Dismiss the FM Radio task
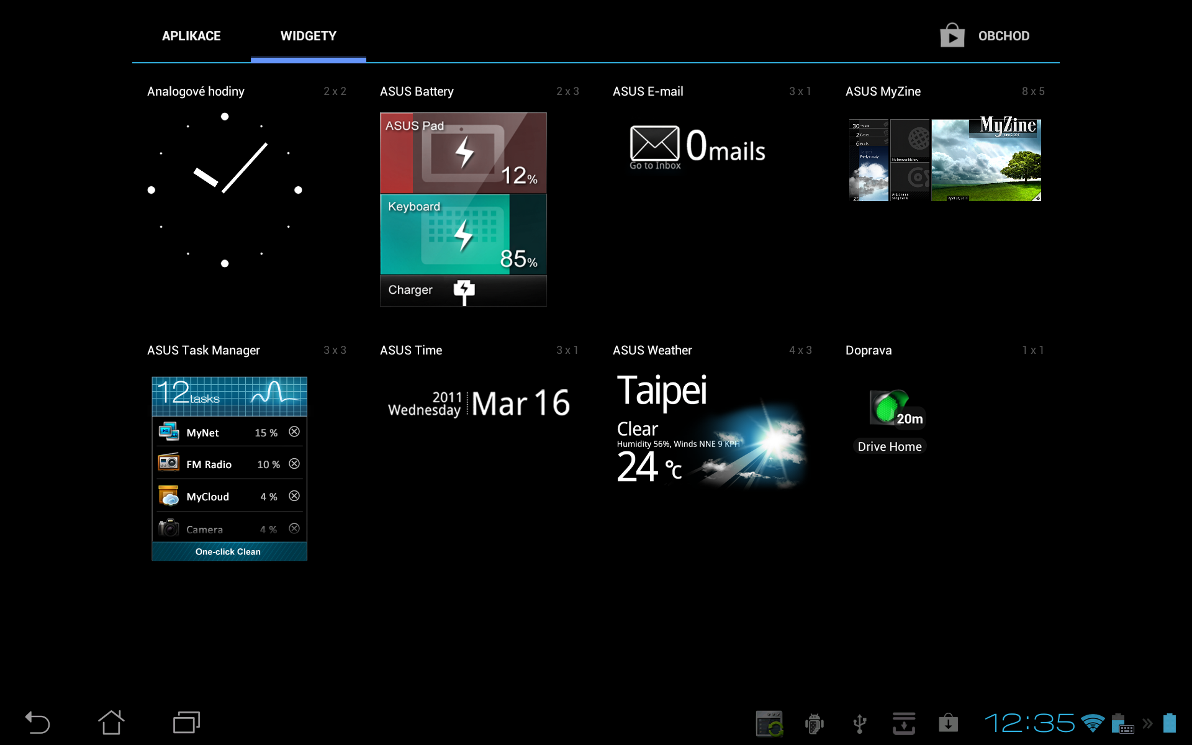Image resolution: width=1192 pixels, height=745 pixels. [294, 464]
